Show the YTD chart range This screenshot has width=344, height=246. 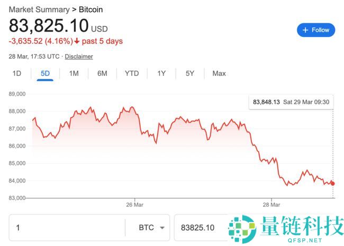point(132,74)
